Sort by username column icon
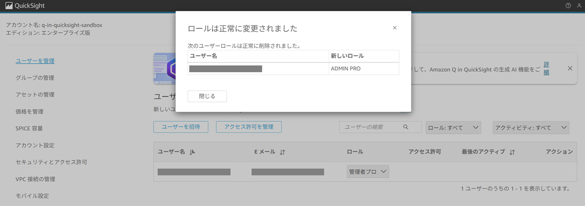 coord(192,152)
